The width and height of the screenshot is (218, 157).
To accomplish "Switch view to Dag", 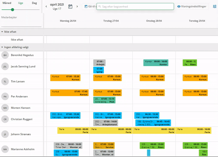I will coord(34,3).
